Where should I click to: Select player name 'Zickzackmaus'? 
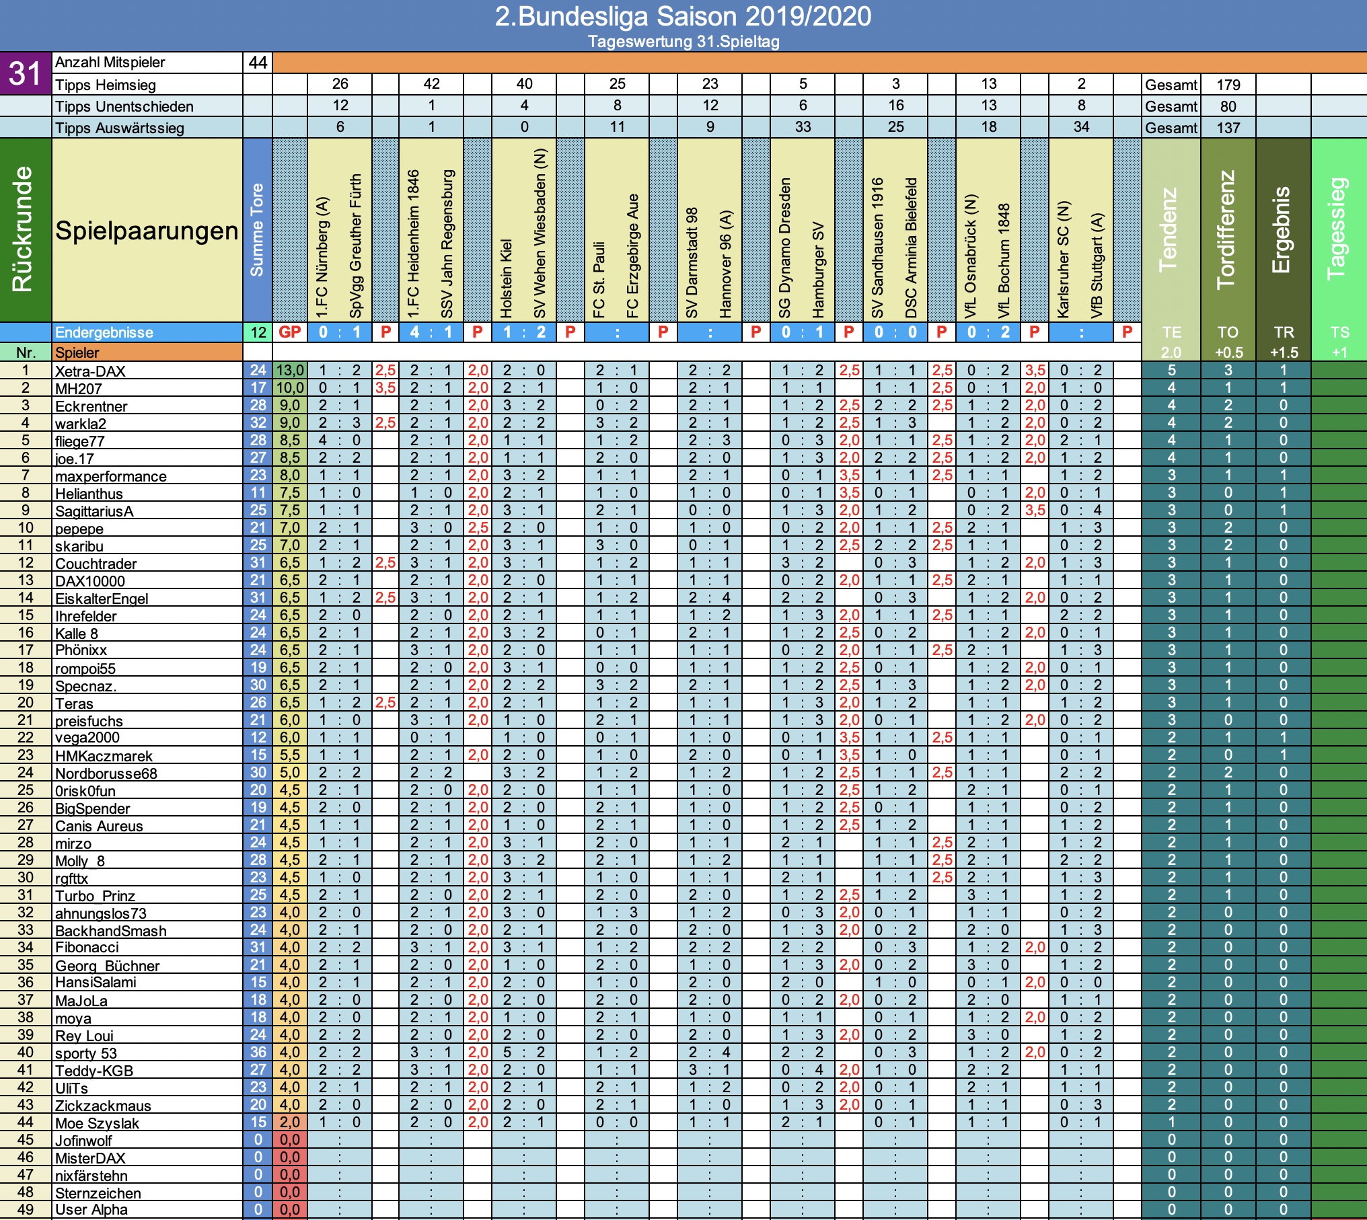click(103, 1106)
